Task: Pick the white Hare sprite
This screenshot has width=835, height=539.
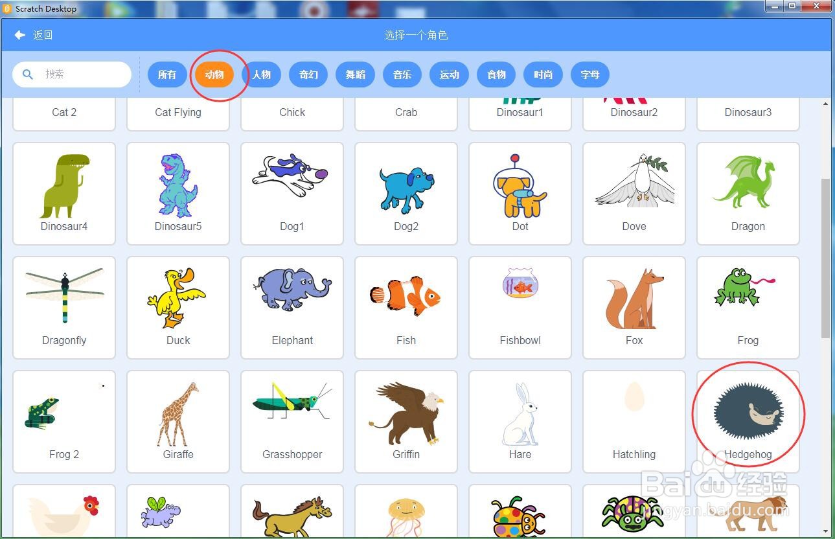Action: click(x=520, y=422)
